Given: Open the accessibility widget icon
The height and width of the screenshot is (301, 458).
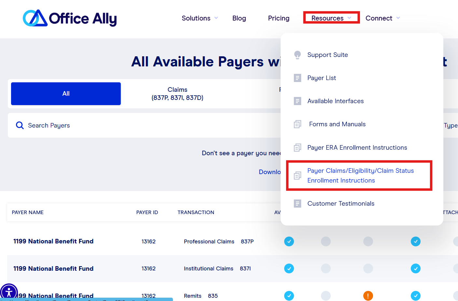Looking at the screenshot, I should pos(9,292).
